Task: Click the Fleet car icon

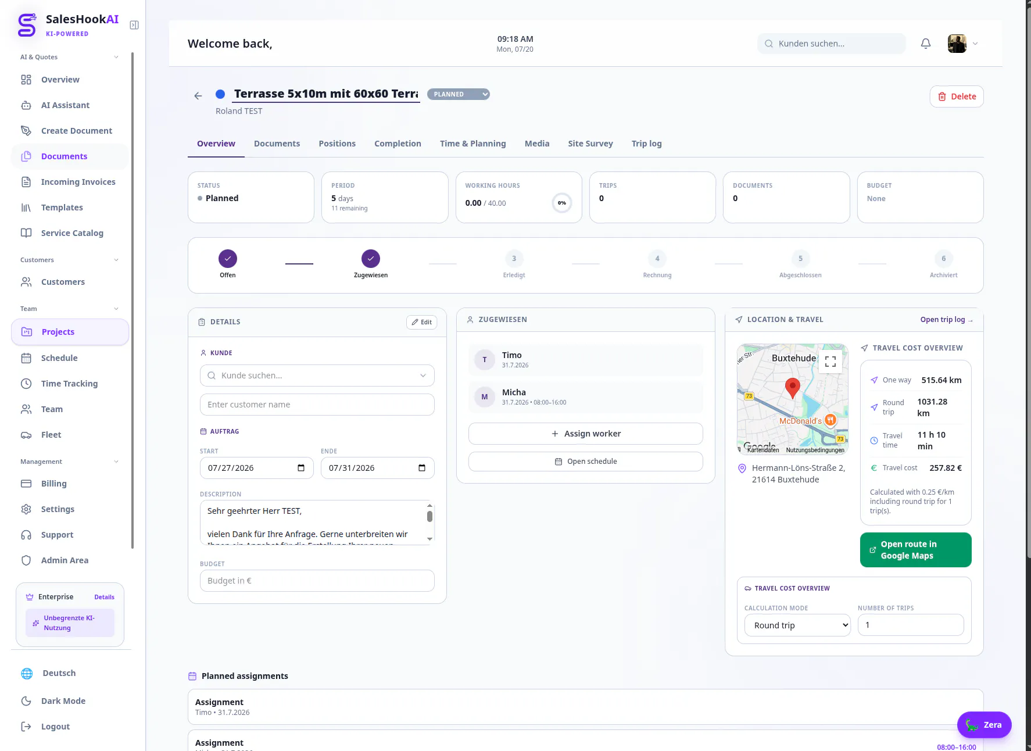Action: pos(26,435)
